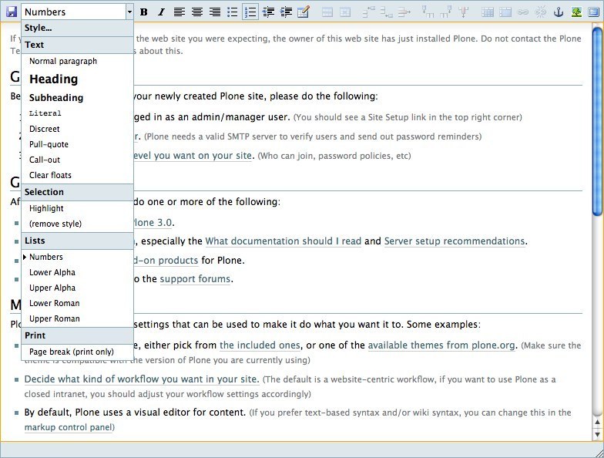The height and width of the screenshot is (458, 604).
Task: Click the numbered list toolbar icon
Action: 250,12
